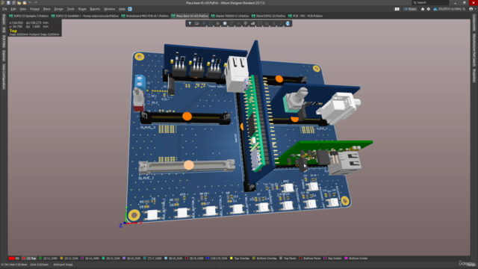Select the Place Line tool
Screen dimensions: 478x269
point(281,23)
